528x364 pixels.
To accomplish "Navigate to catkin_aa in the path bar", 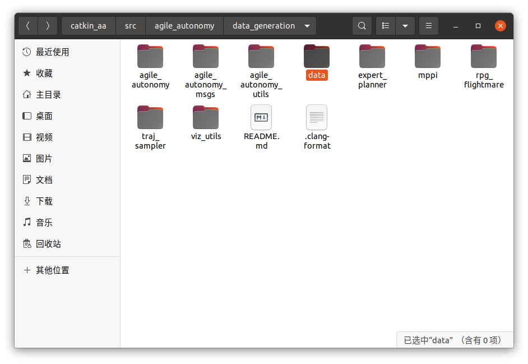I will [x=89, y=26].
